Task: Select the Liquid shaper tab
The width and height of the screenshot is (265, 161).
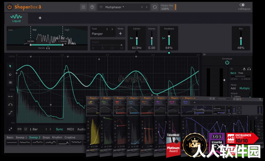Action: coord(16,18)
